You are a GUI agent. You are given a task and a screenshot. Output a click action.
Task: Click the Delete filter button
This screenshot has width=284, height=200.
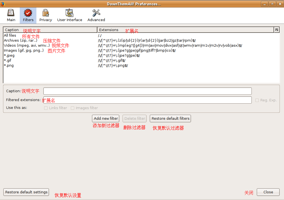[134, 119]
